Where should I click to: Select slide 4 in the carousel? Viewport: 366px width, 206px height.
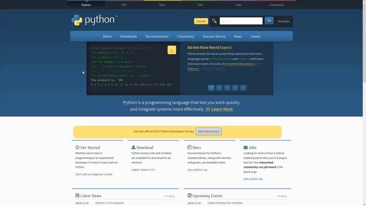point(235,88)
